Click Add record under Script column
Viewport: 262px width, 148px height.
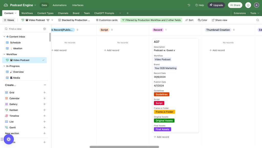coord(112,50)
